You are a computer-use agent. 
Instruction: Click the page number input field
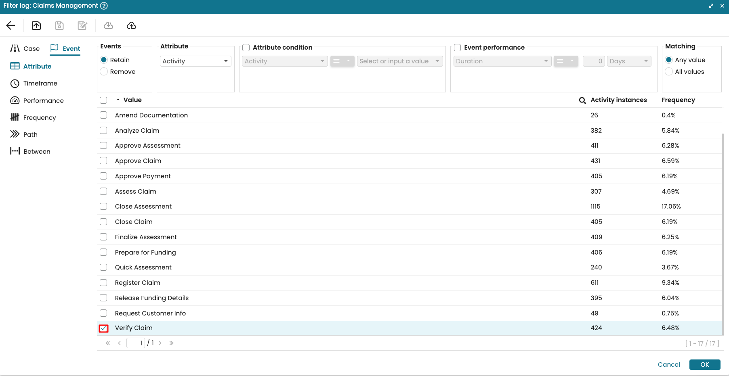(136, 343)
